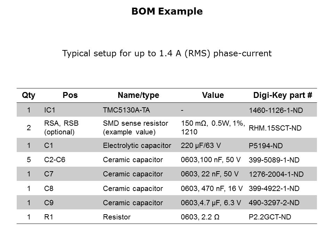Click the Value column header
This screenshot has height=250, width=334.
(213, 95)
